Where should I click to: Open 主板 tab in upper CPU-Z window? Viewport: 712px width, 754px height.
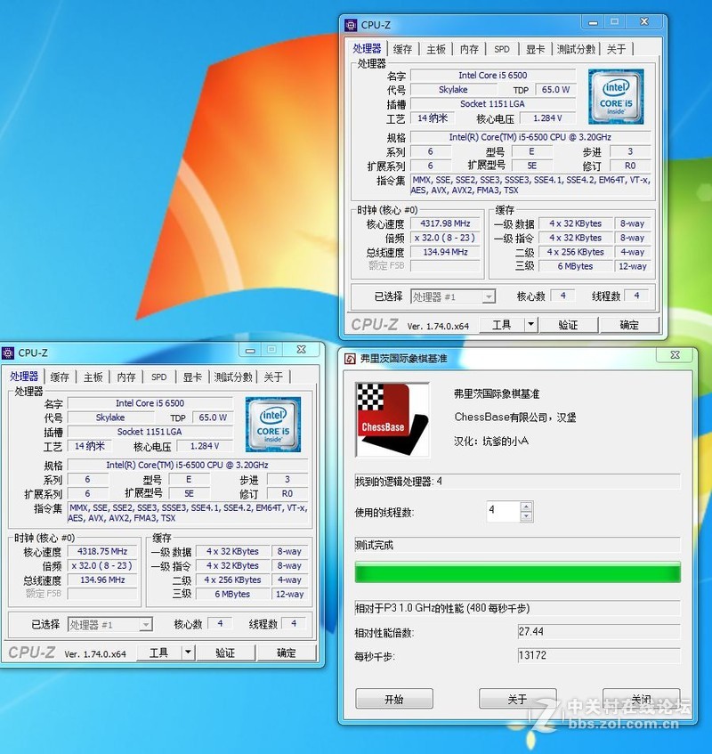[435, 49]
